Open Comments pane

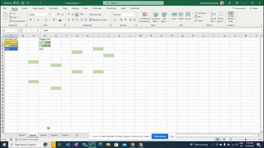point(238,8)
